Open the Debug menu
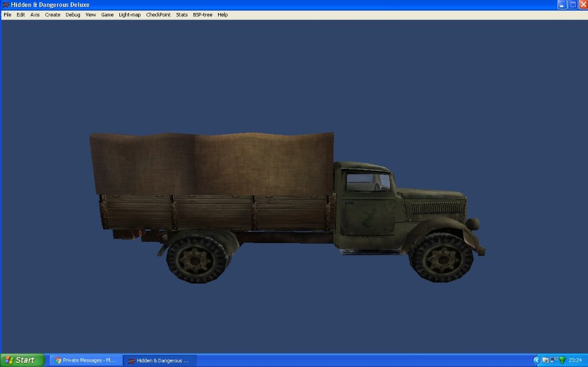 [73, 15]
